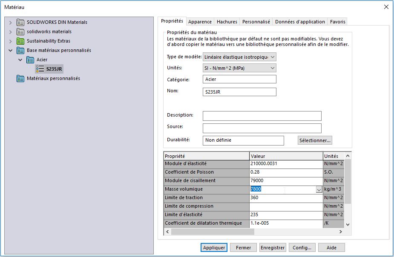
Task: Click the solidworks materials library icon
Action: coord(20,31)
